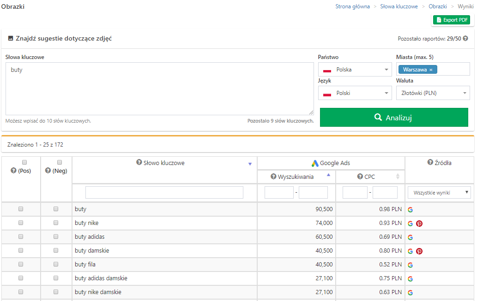Open the Waluta currency dropdown
The image size is (477, 301).
tap(433, 93)
